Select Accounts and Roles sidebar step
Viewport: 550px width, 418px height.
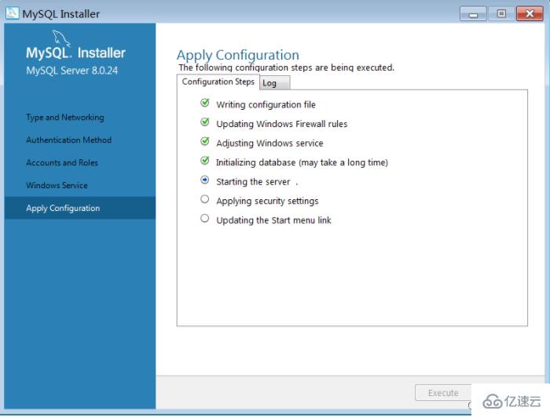(62, 163)
